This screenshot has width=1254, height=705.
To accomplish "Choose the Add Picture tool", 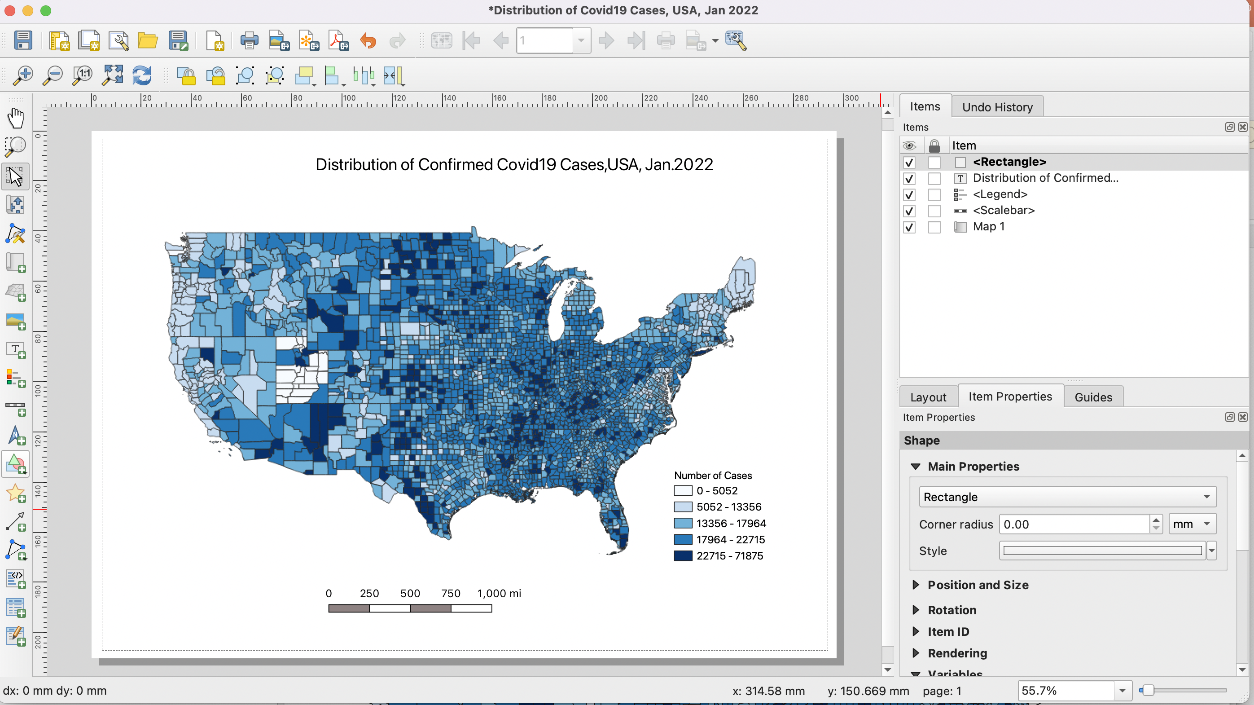I will pos(16,322).
